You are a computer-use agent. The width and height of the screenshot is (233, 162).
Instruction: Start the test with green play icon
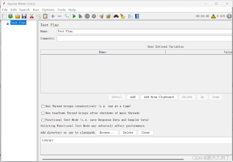[x=74, y=16]
